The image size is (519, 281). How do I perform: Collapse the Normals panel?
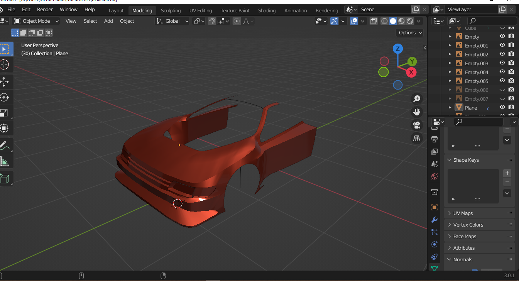click(x=449, y=259)
